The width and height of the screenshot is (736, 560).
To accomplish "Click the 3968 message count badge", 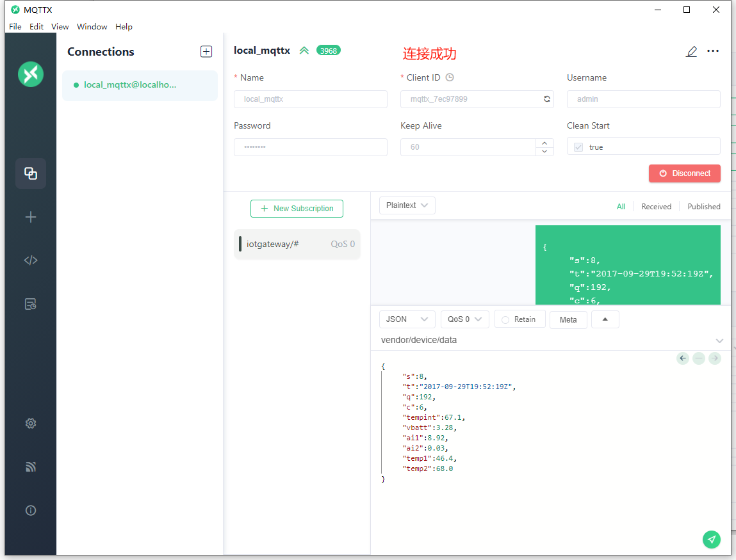I will pyautogui.click(x=329, y=51).
